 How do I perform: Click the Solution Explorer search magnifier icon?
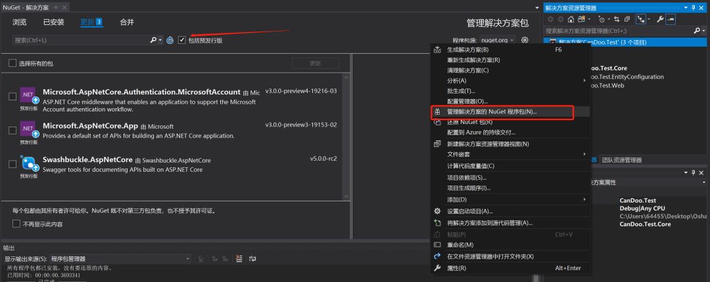click(696, 31)
